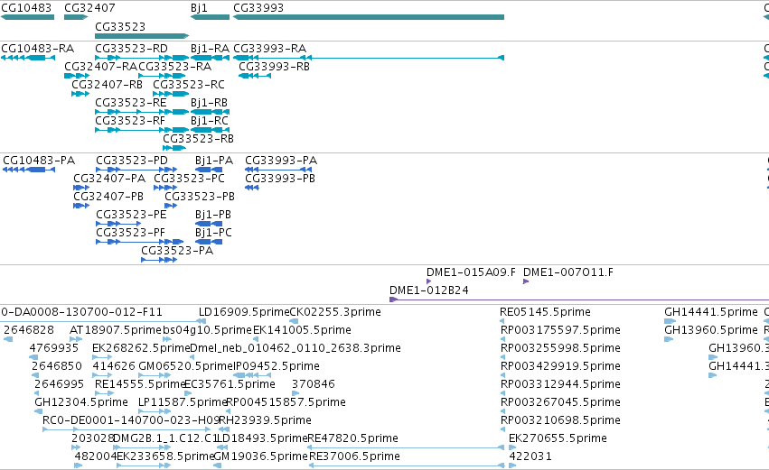Select EST EK270655.5prime
Screen dimensions: 769x470
click(x=558, y=439)
